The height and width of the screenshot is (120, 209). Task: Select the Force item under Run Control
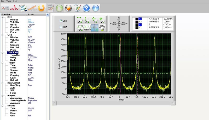click(13, 93)
